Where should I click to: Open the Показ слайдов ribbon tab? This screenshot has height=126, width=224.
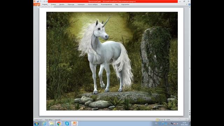click(x=92, y=5)
